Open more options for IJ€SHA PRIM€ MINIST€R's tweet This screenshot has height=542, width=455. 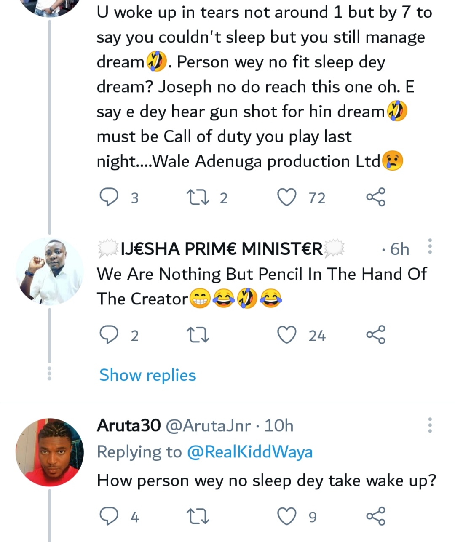[x=430, y=247]
